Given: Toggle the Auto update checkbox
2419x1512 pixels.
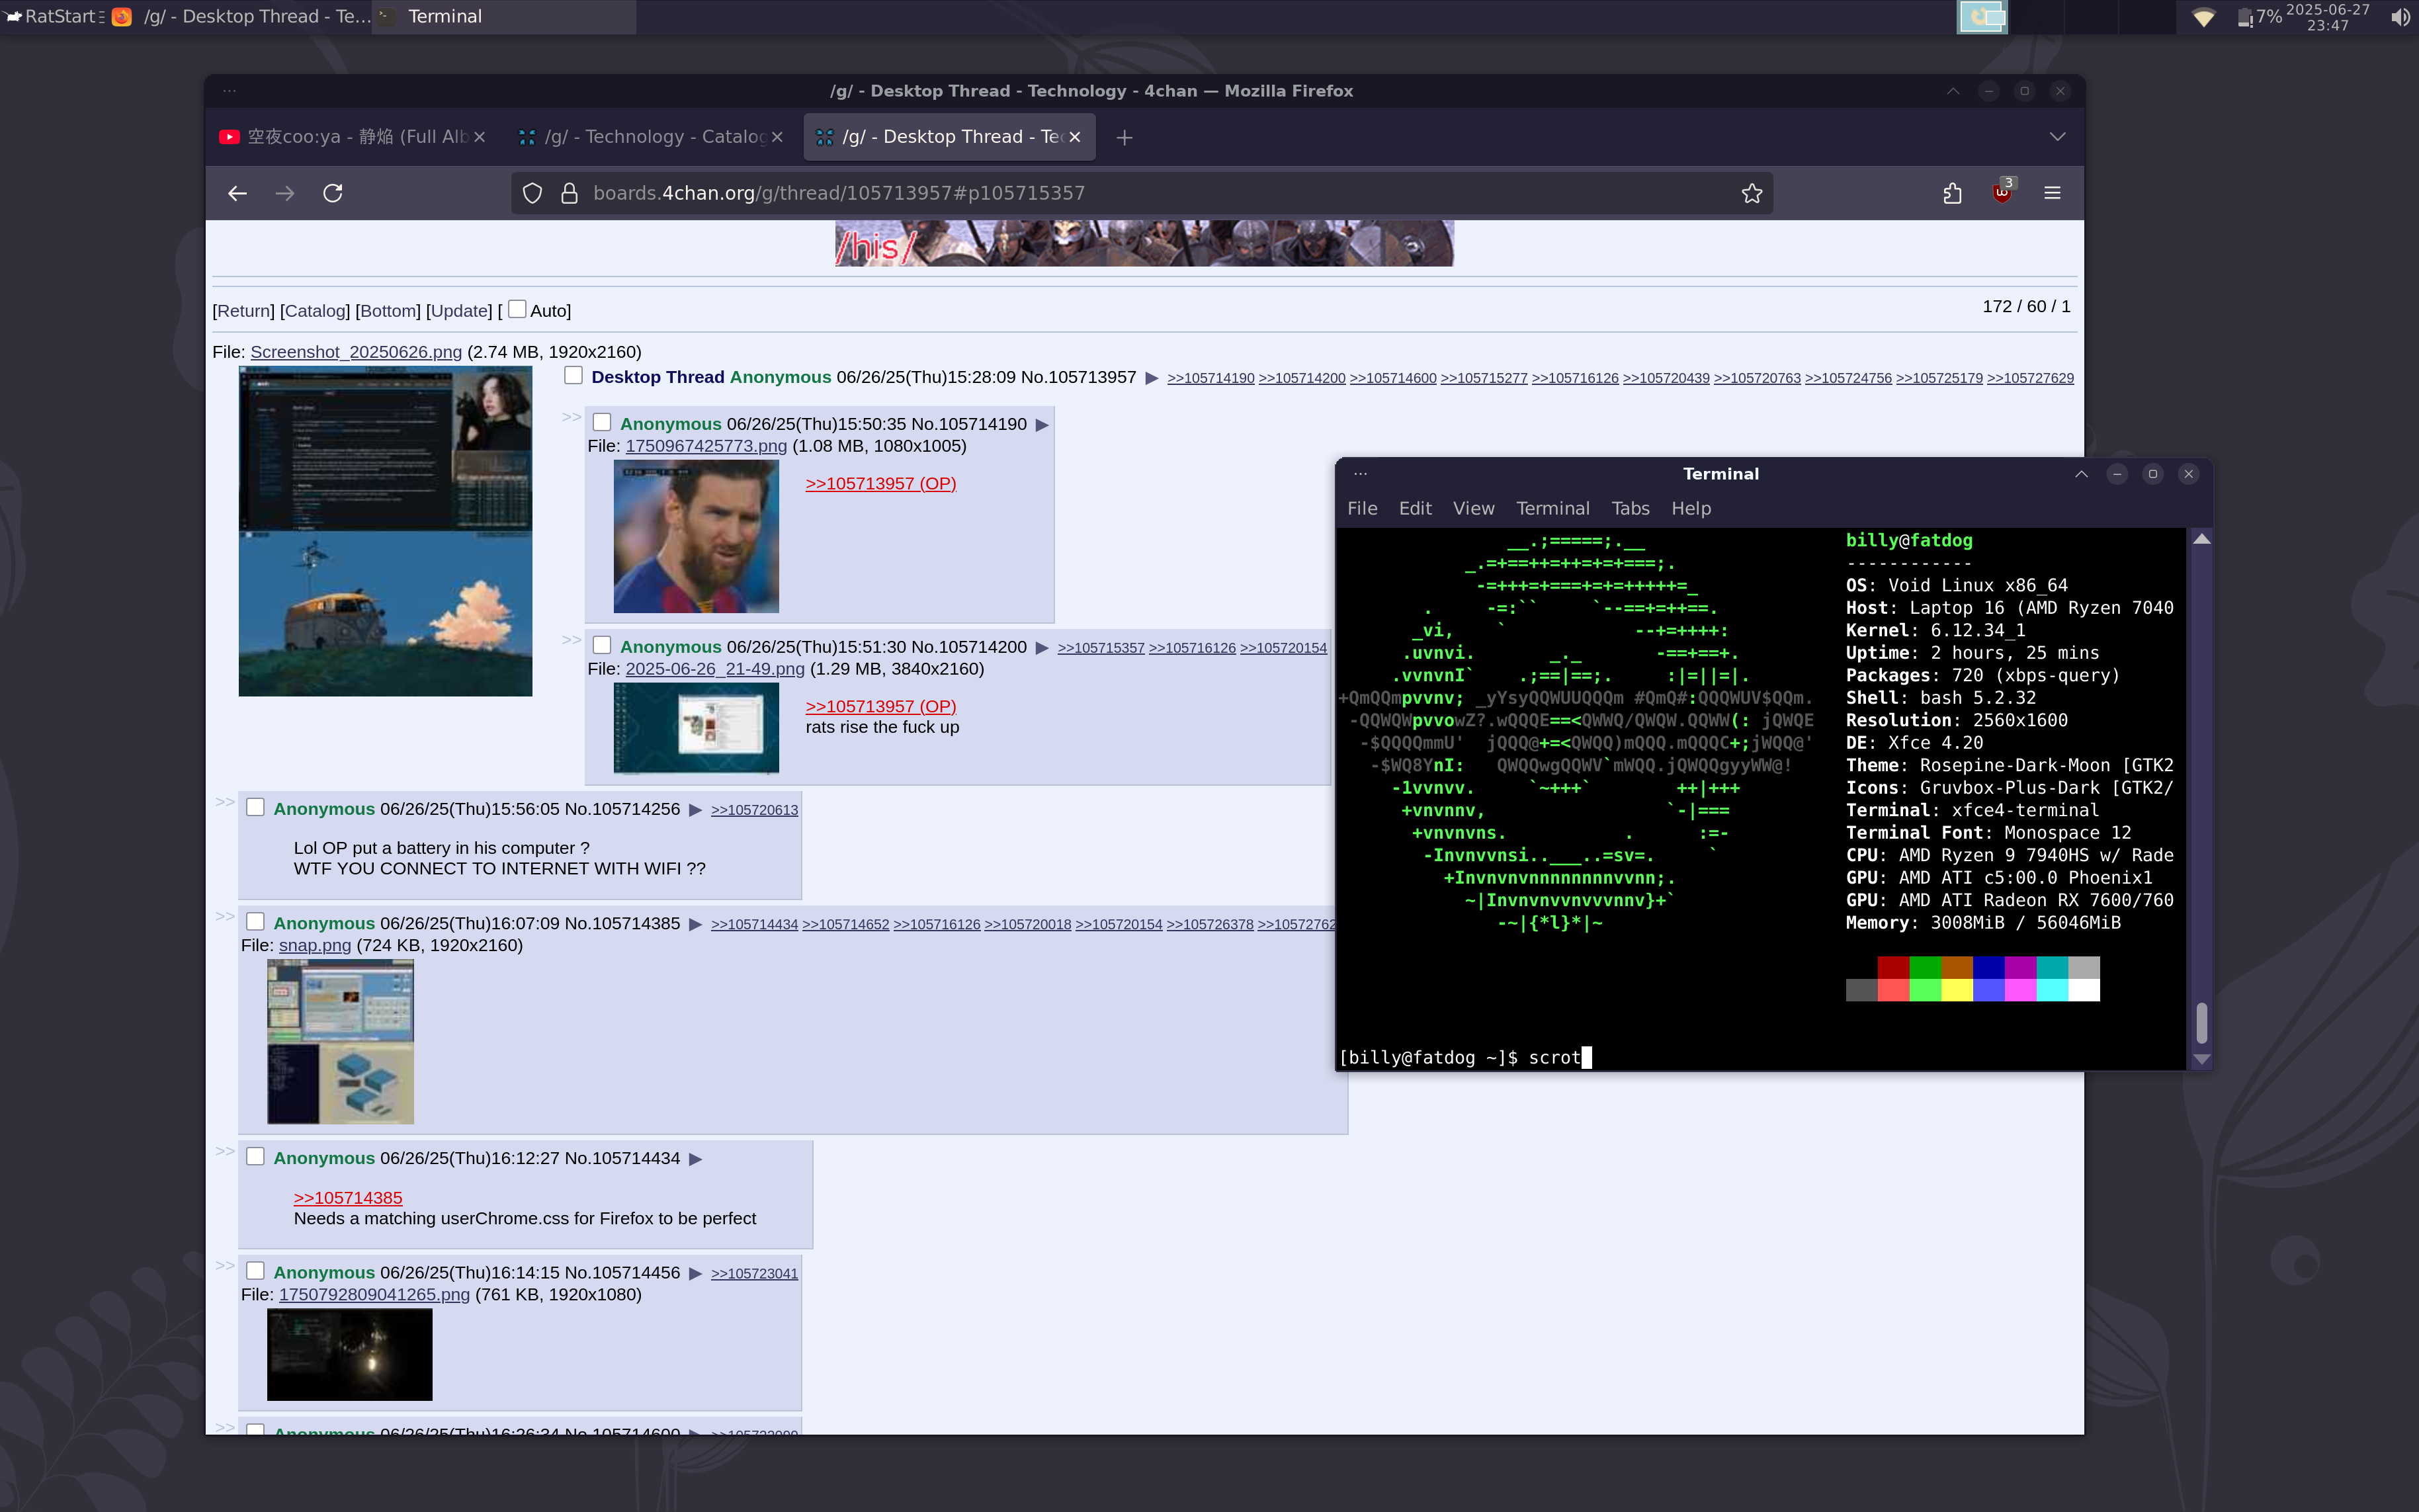Looking at the screenshot, I should 517,309.
